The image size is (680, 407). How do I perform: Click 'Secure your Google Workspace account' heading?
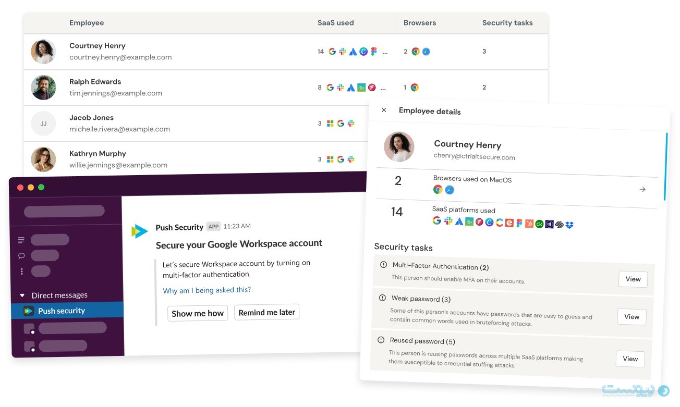239,244
